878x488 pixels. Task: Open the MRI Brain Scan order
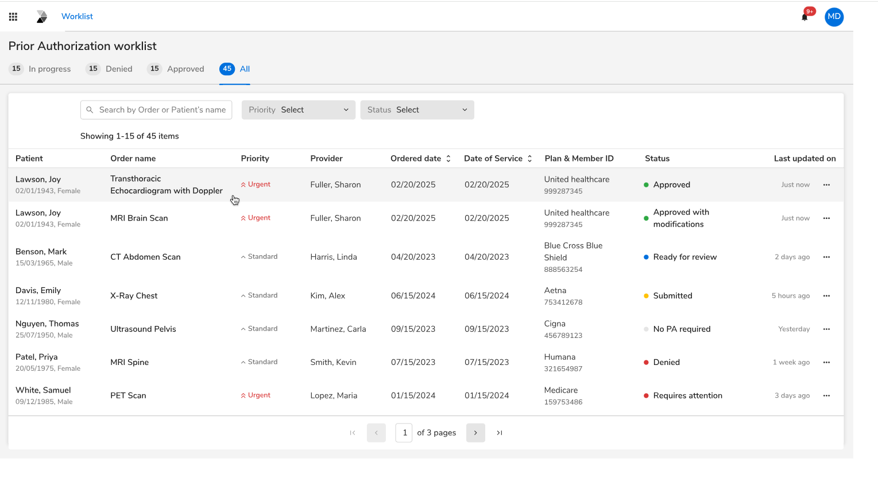pyautogui.click(x=139, y=218)
